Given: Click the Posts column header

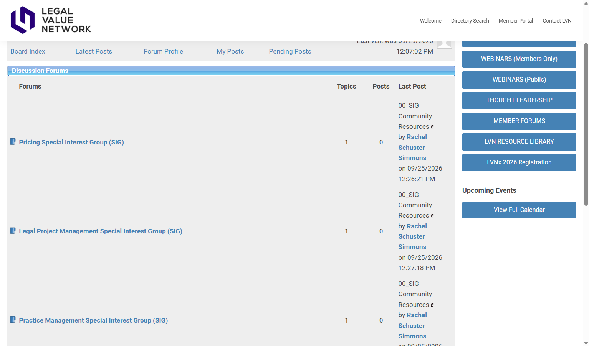Looking at the screenshot, I should pos(381,87).
